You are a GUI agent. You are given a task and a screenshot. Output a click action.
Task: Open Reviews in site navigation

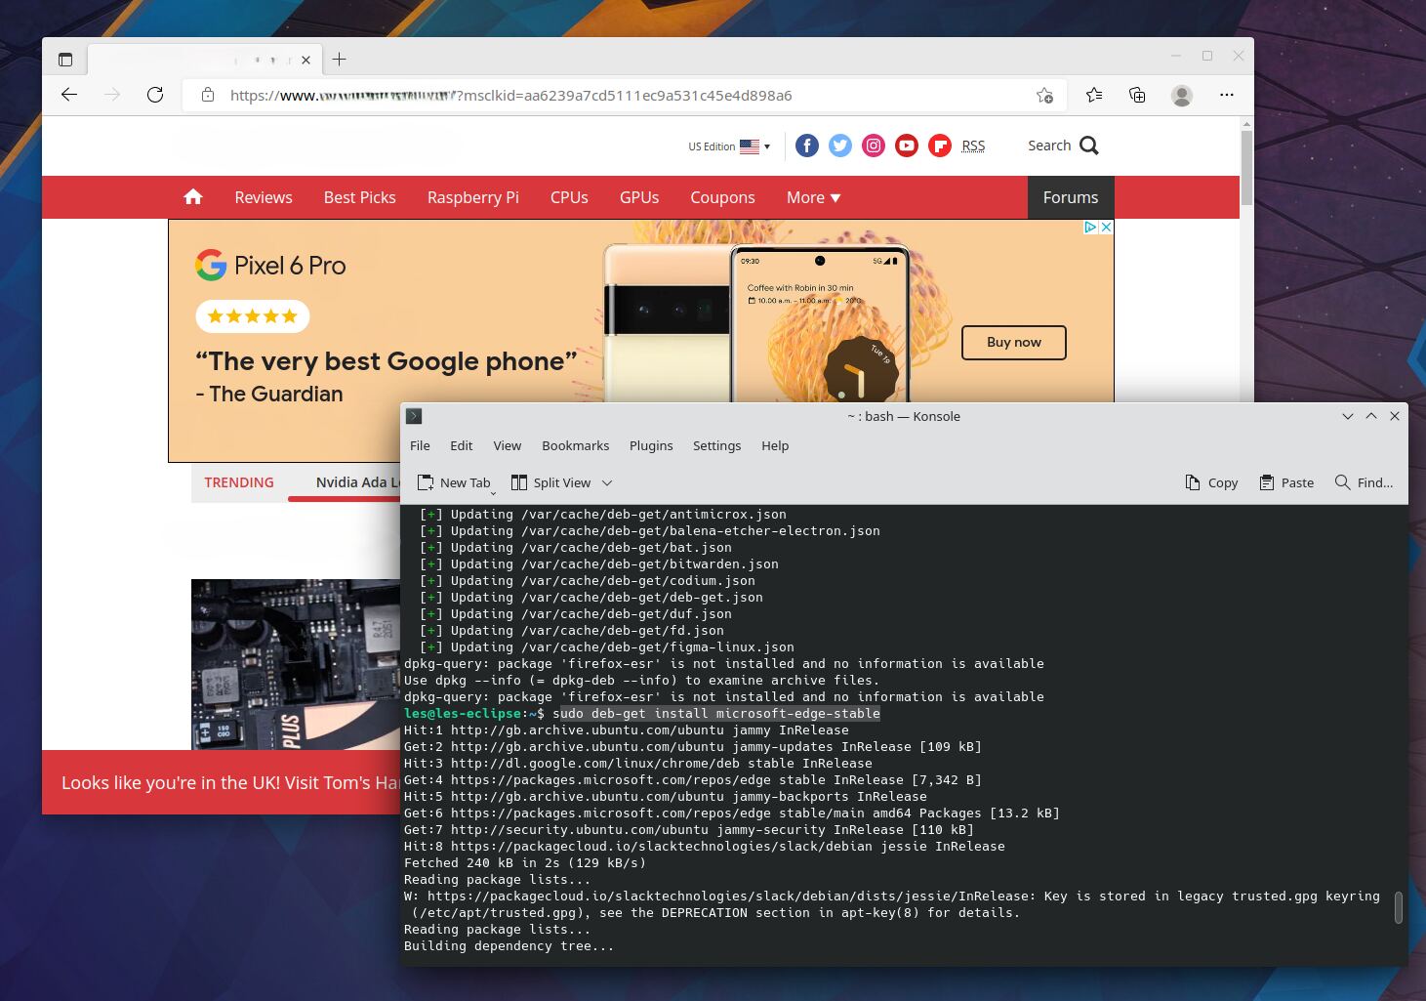(x=264, y=197)
